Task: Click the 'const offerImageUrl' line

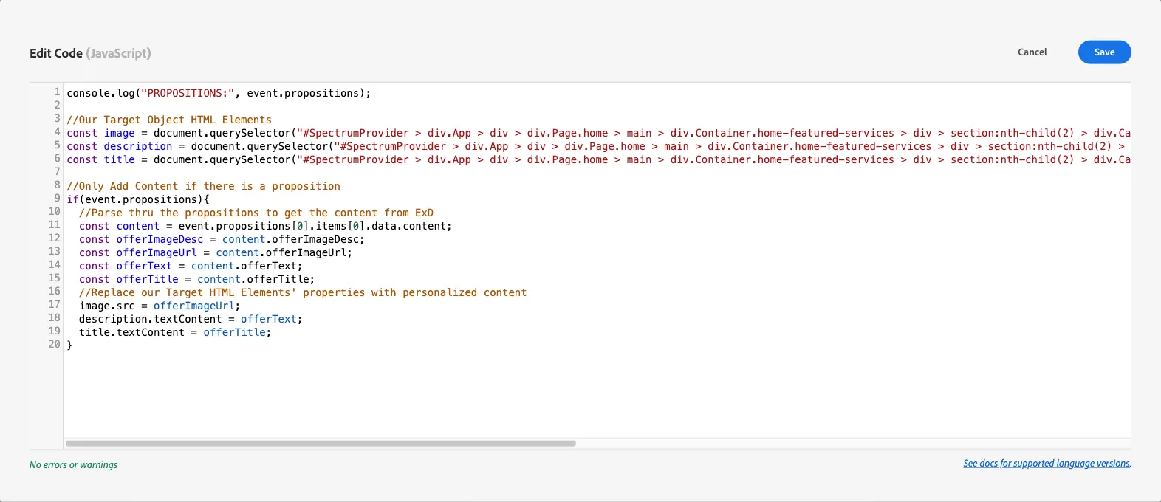Action: pos(216,252)
